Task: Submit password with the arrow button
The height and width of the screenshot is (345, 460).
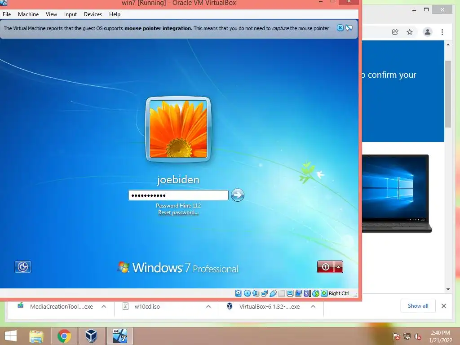Action: click(x=238, y=195)
